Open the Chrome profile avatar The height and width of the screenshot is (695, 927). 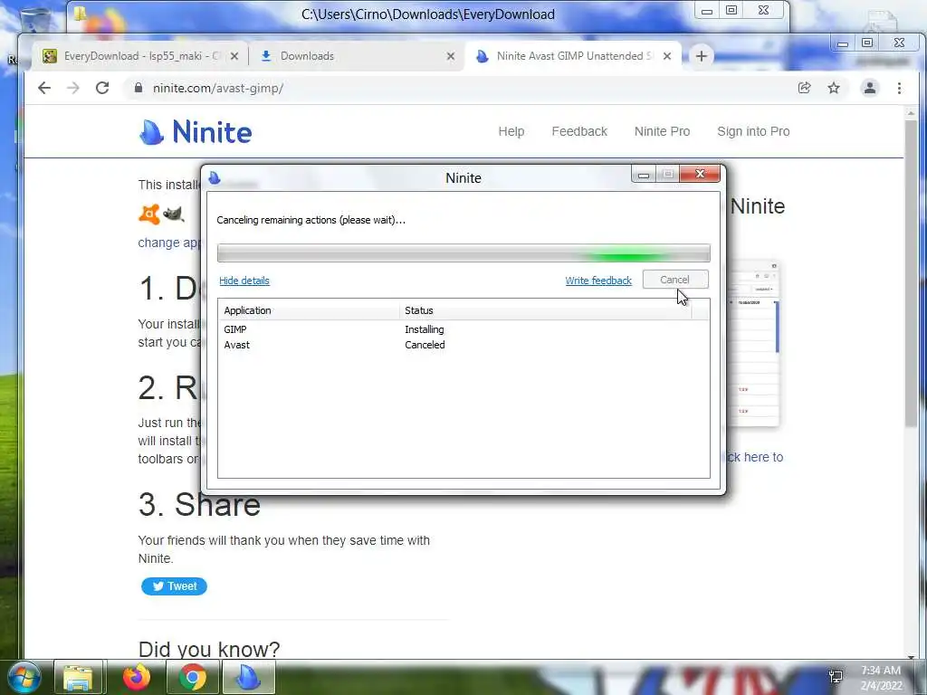[870, 88]
